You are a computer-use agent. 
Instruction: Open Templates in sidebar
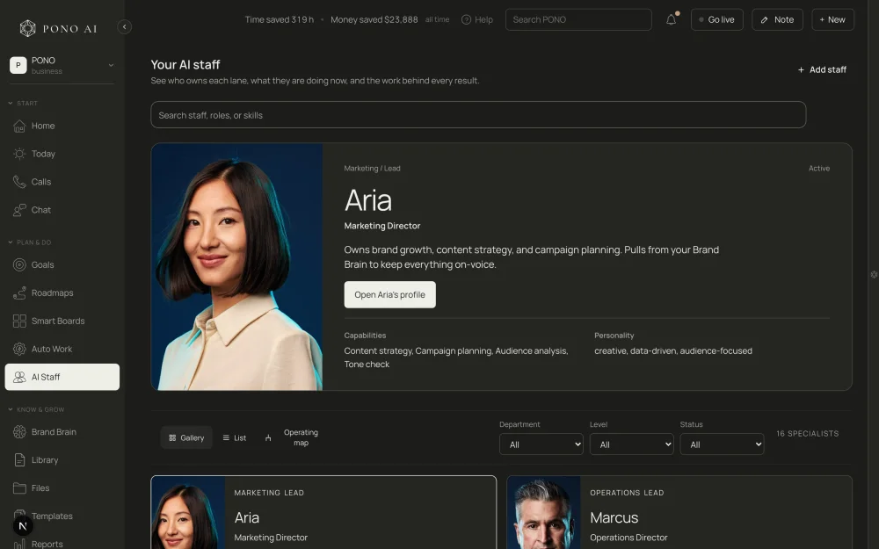pos(62,516)
